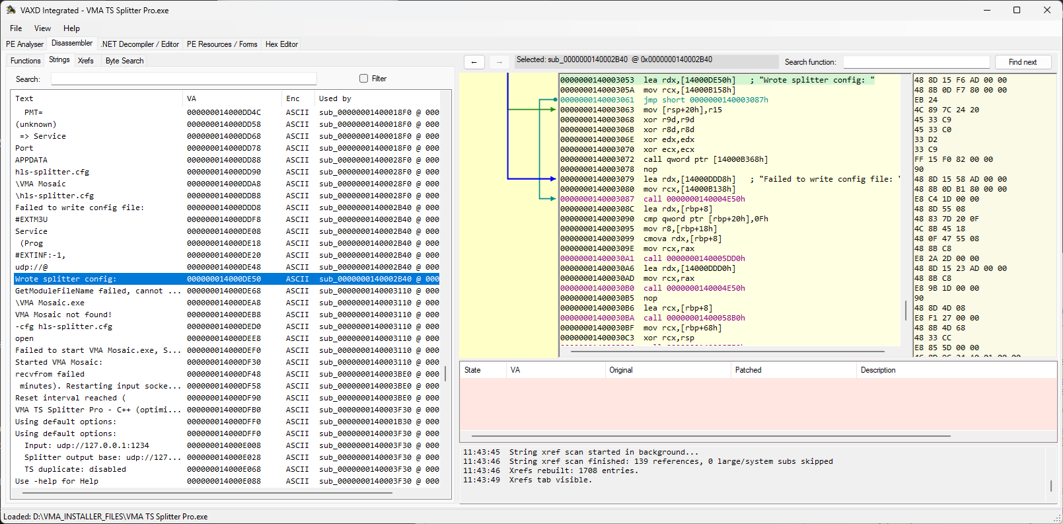The height and width of the screenshot is (524, 1063).
Task: Sort strings by the Enc column header
Action: pos(298,98)
